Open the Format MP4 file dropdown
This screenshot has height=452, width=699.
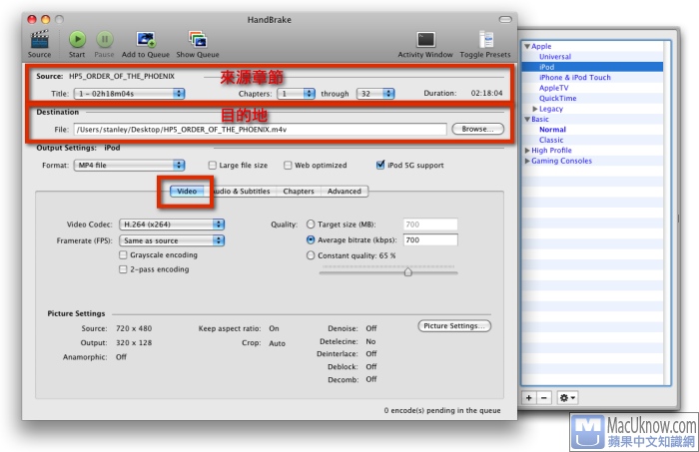tap(129, 165)
